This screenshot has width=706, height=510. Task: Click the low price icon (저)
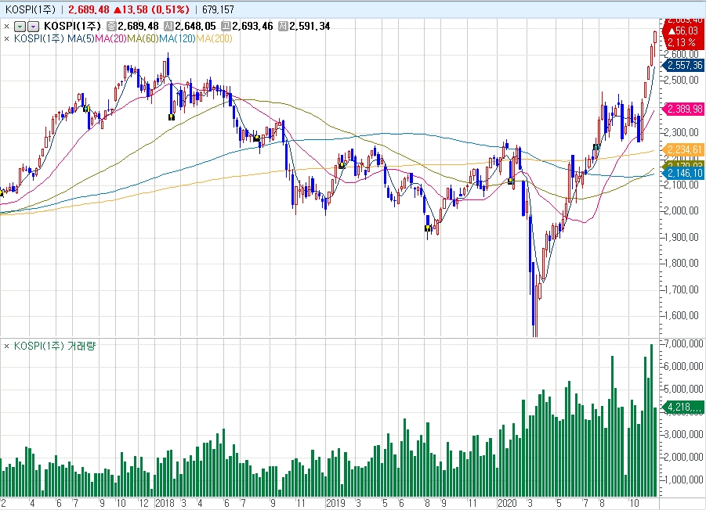[283, 26]
